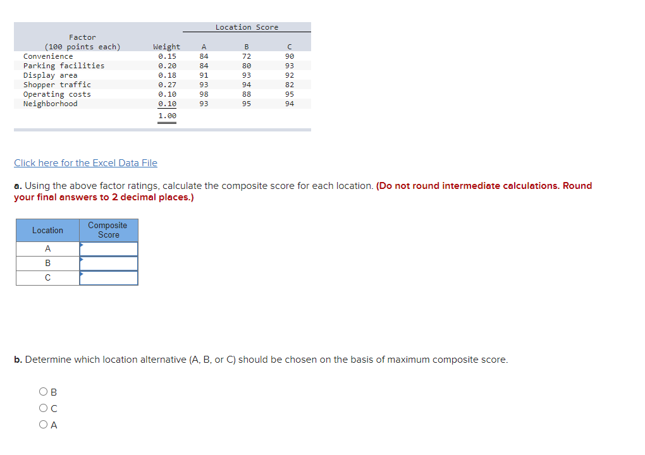Select radio button A for location choice
This screenshot has height=455, width=645.
click(x=44, y=425)
